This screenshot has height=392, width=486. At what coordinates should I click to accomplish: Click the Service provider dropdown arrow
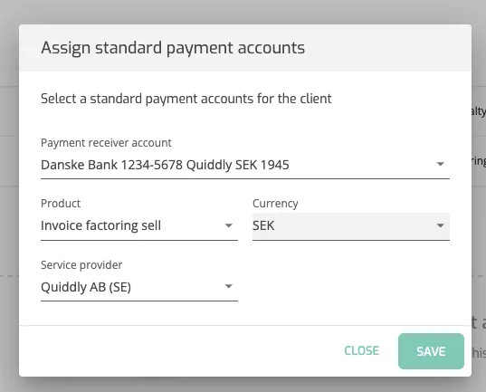coord(228,286)
